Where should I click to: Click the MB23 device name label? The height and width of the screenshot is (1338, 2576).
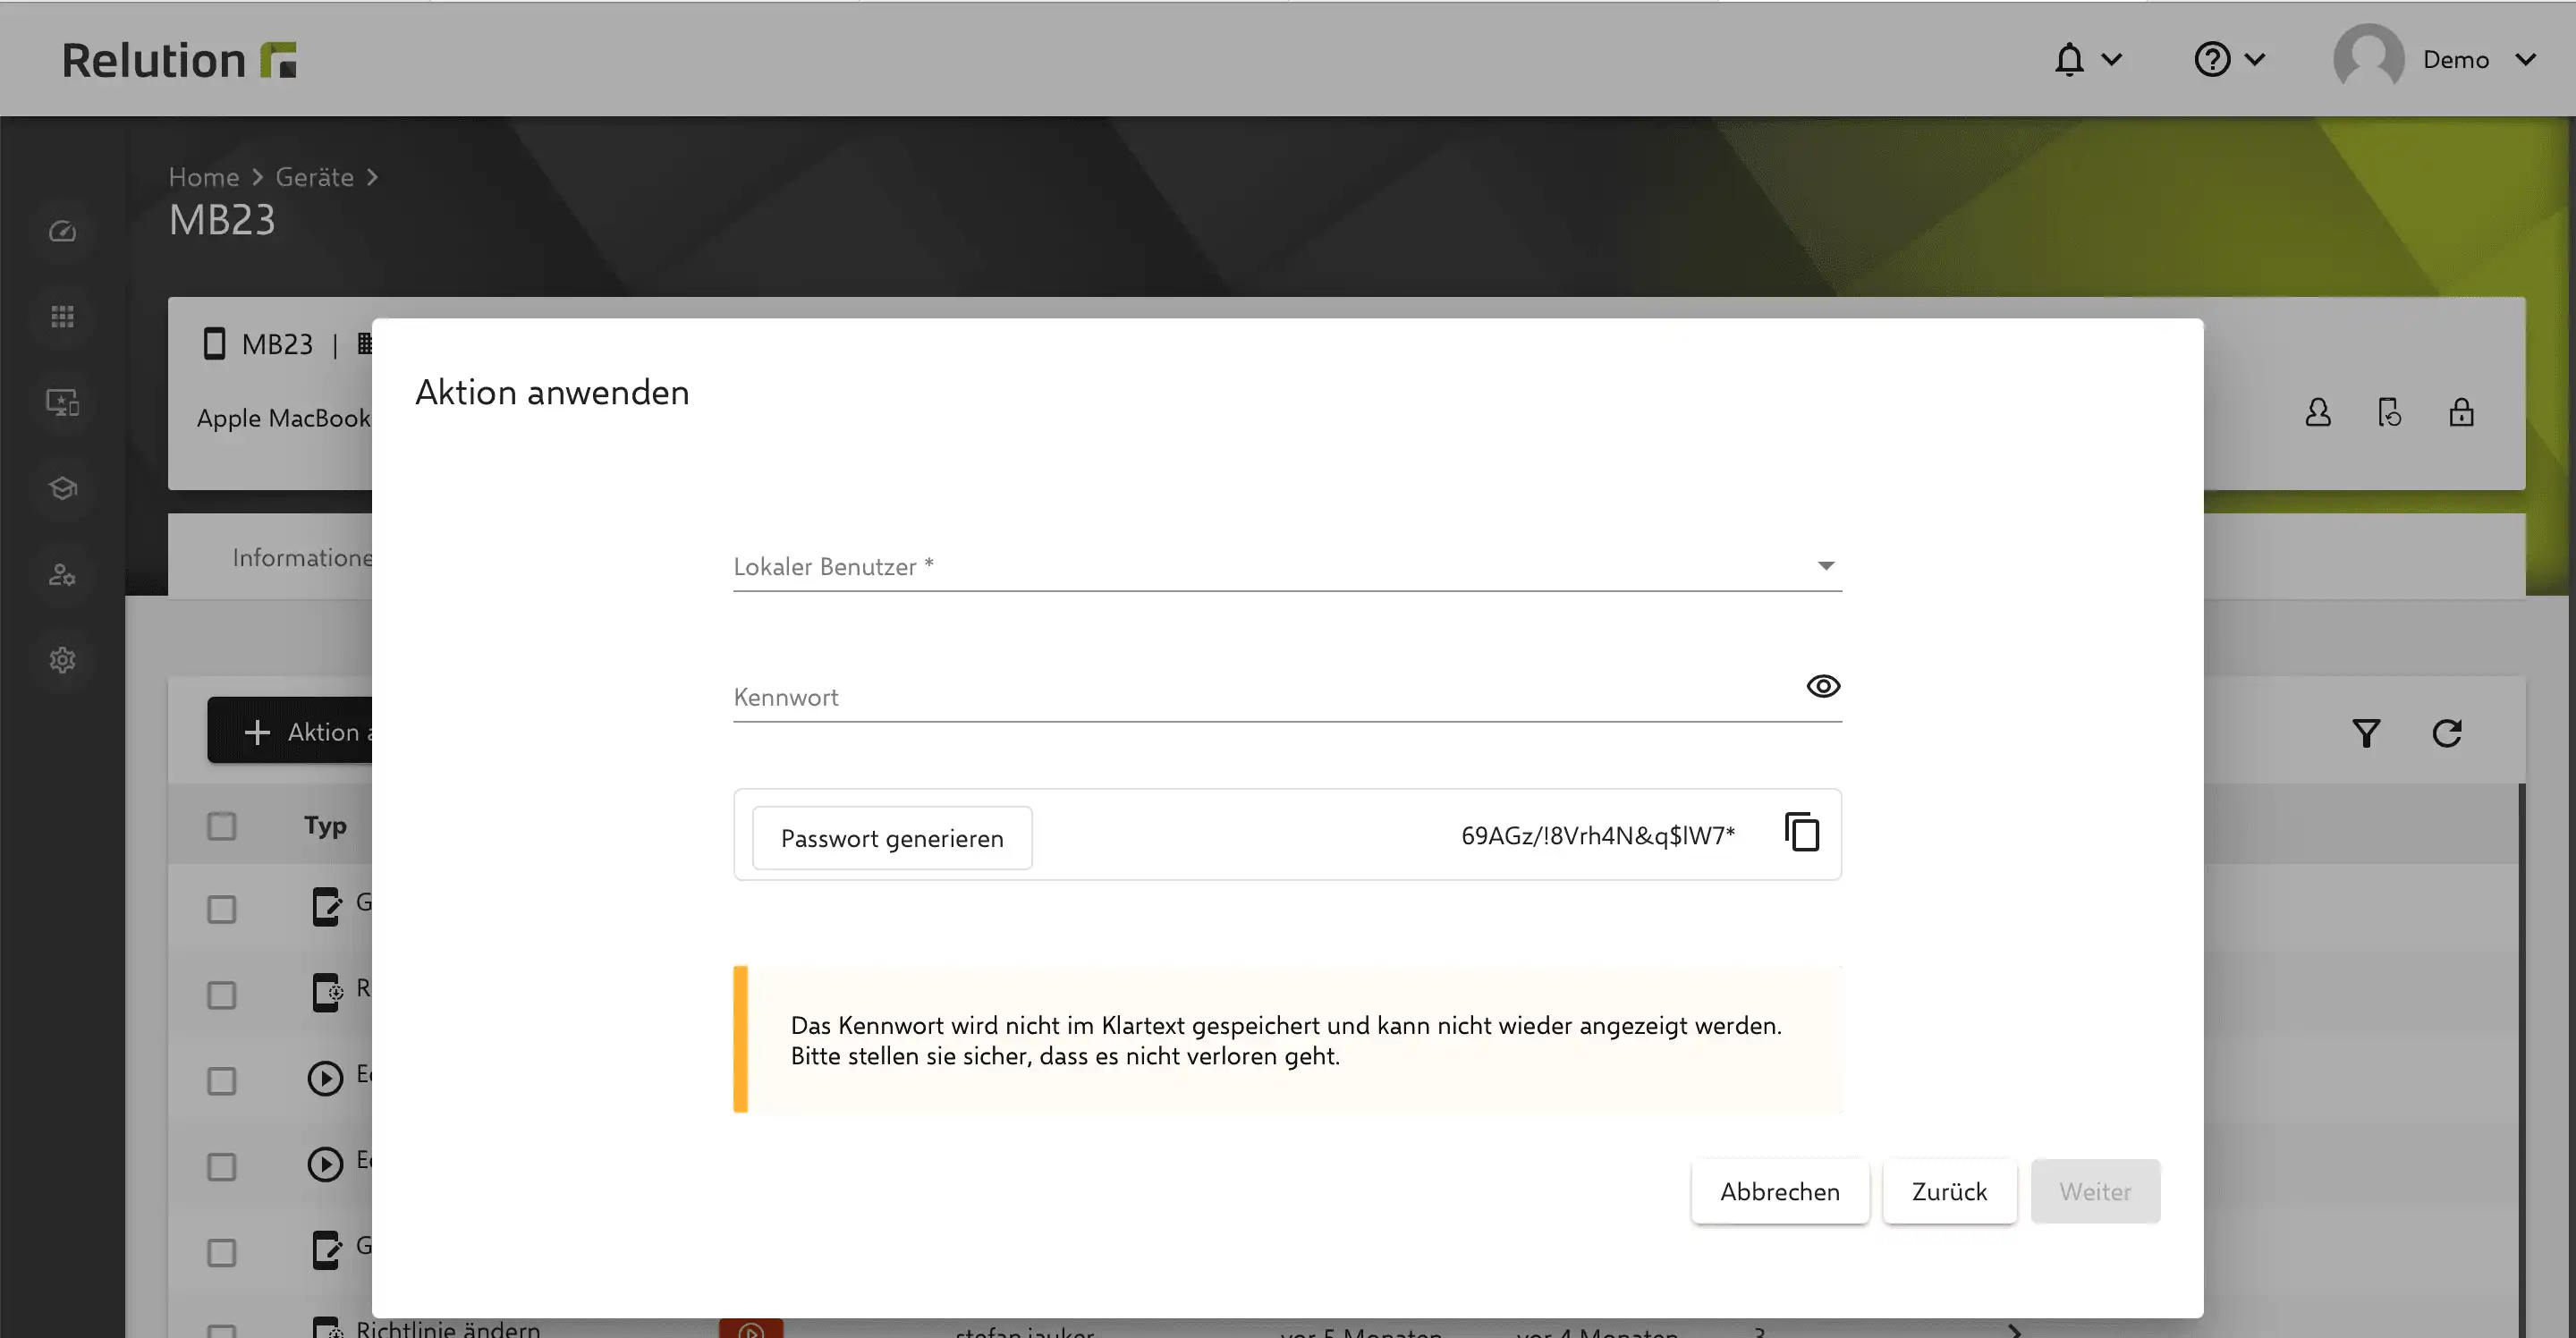277,344
